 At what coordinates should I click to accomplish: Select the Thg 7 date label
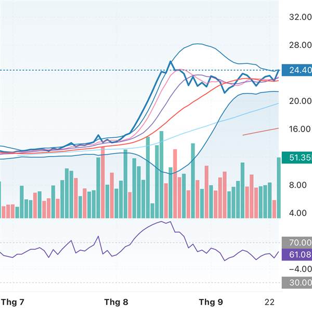[x=13, y=302]
